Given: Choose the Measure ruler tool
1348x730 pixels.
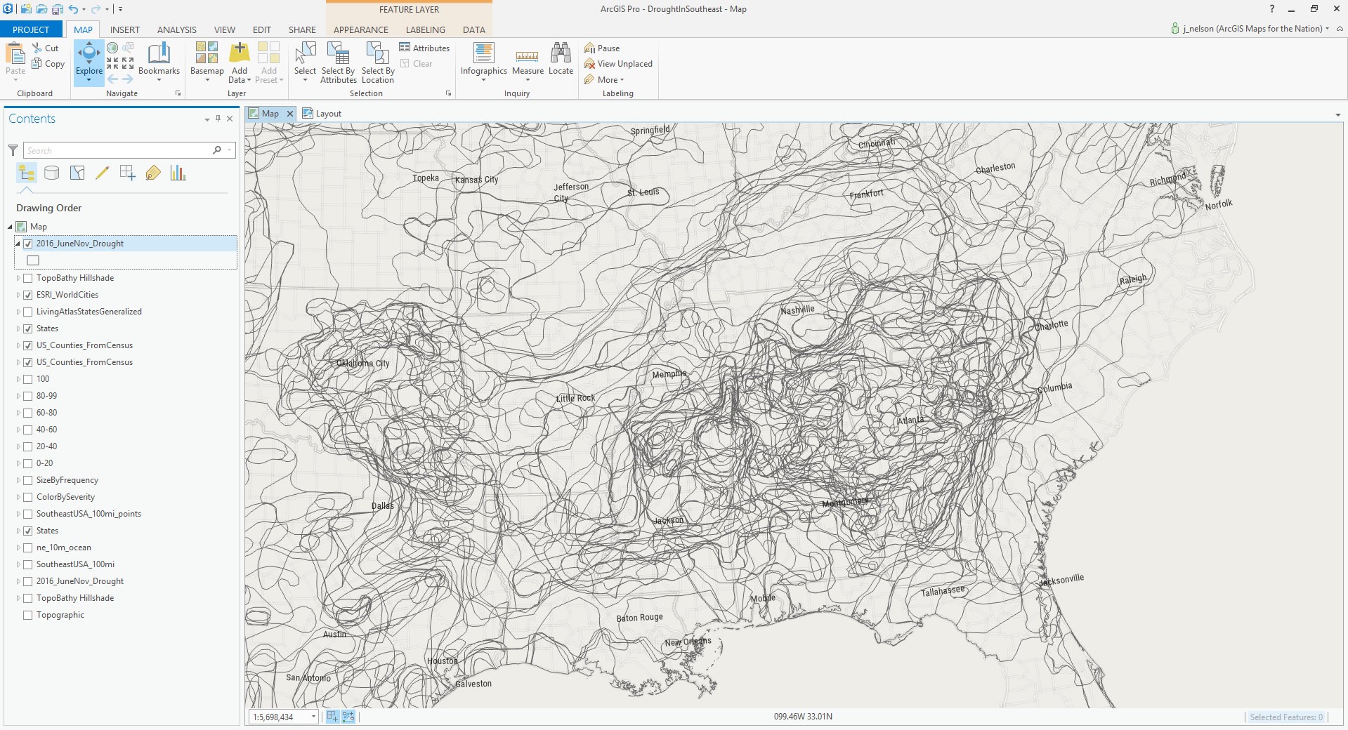Looking at the screenshot, I should [528, 55].
